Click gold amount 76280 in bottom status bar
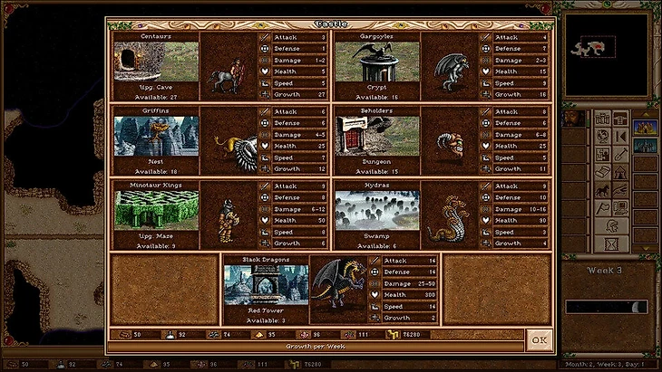Viewport: 662px width, 372px height. pos(313,365)
